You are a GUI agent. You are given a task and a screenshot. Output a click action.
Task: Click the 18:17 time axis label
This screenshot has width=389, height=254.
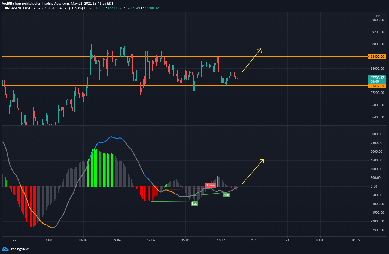click(221, 240)
